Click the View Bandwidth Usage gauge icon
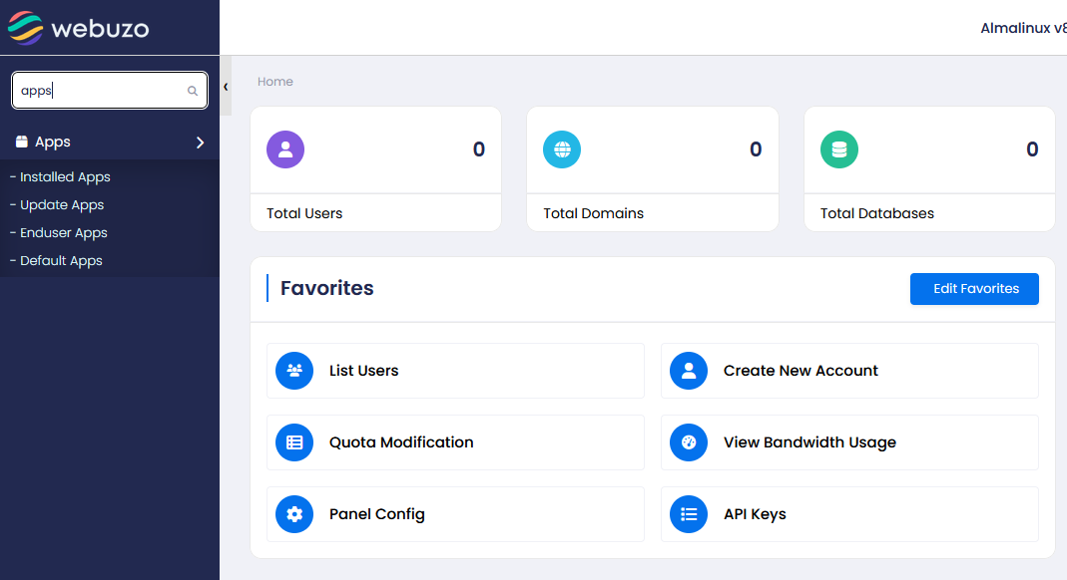The image size is (1067, 580). tap(689, 442)
